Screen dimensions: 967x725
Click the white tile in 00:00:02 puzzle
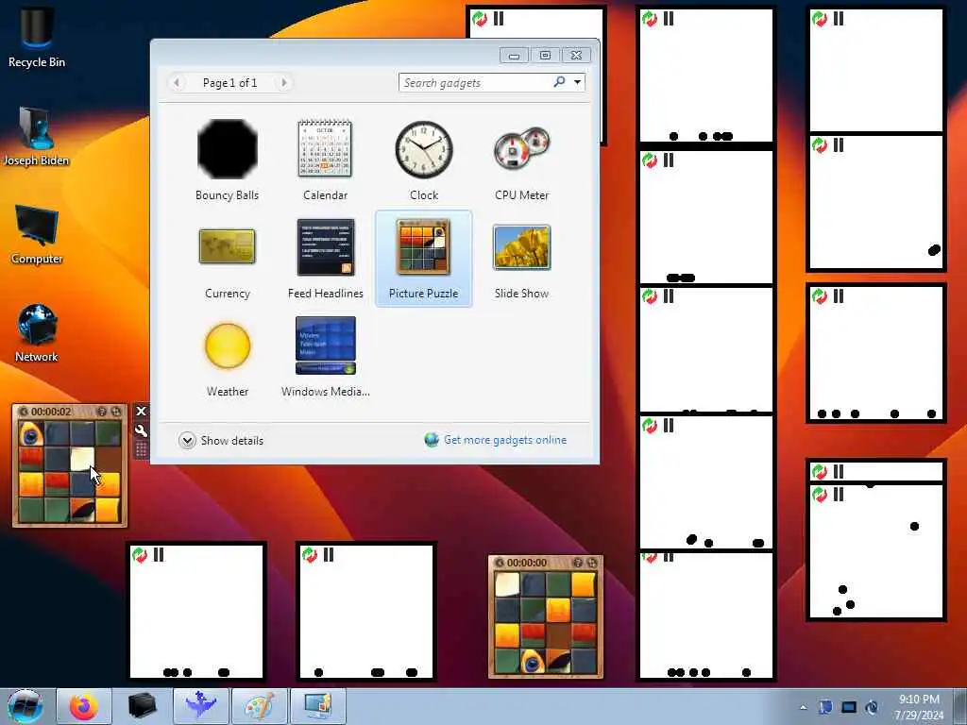[x=82, y=460]
